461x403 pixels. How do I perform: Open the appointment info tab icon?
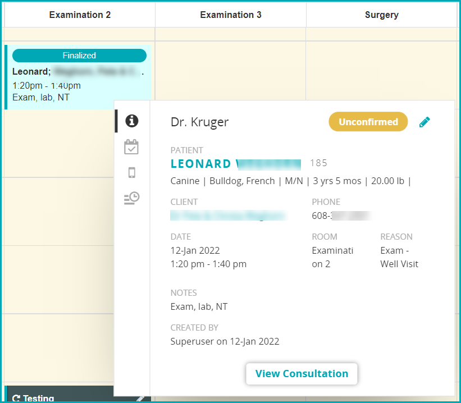pos(132,121)
